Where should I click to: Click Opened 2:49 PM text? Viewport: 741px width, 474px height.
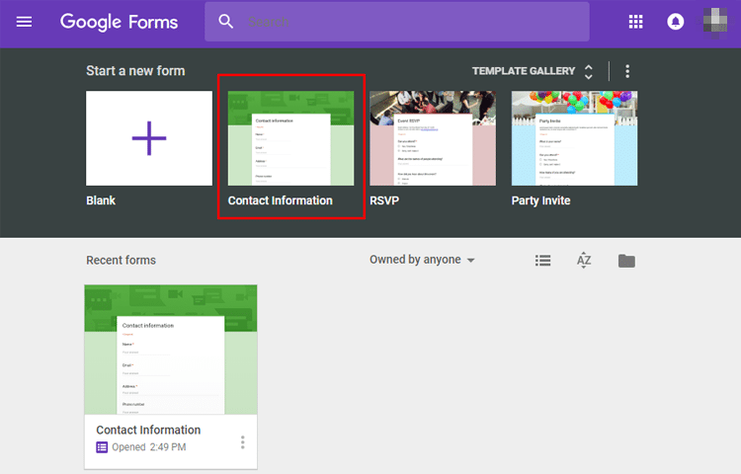tap(149, 447)
